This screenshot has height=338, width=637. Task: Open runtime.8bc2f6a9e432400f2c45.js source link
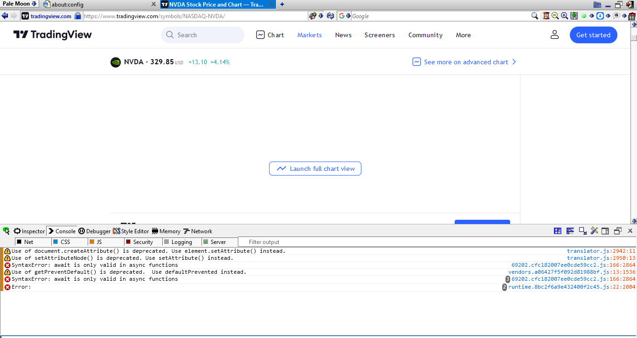tap(572, 287)
